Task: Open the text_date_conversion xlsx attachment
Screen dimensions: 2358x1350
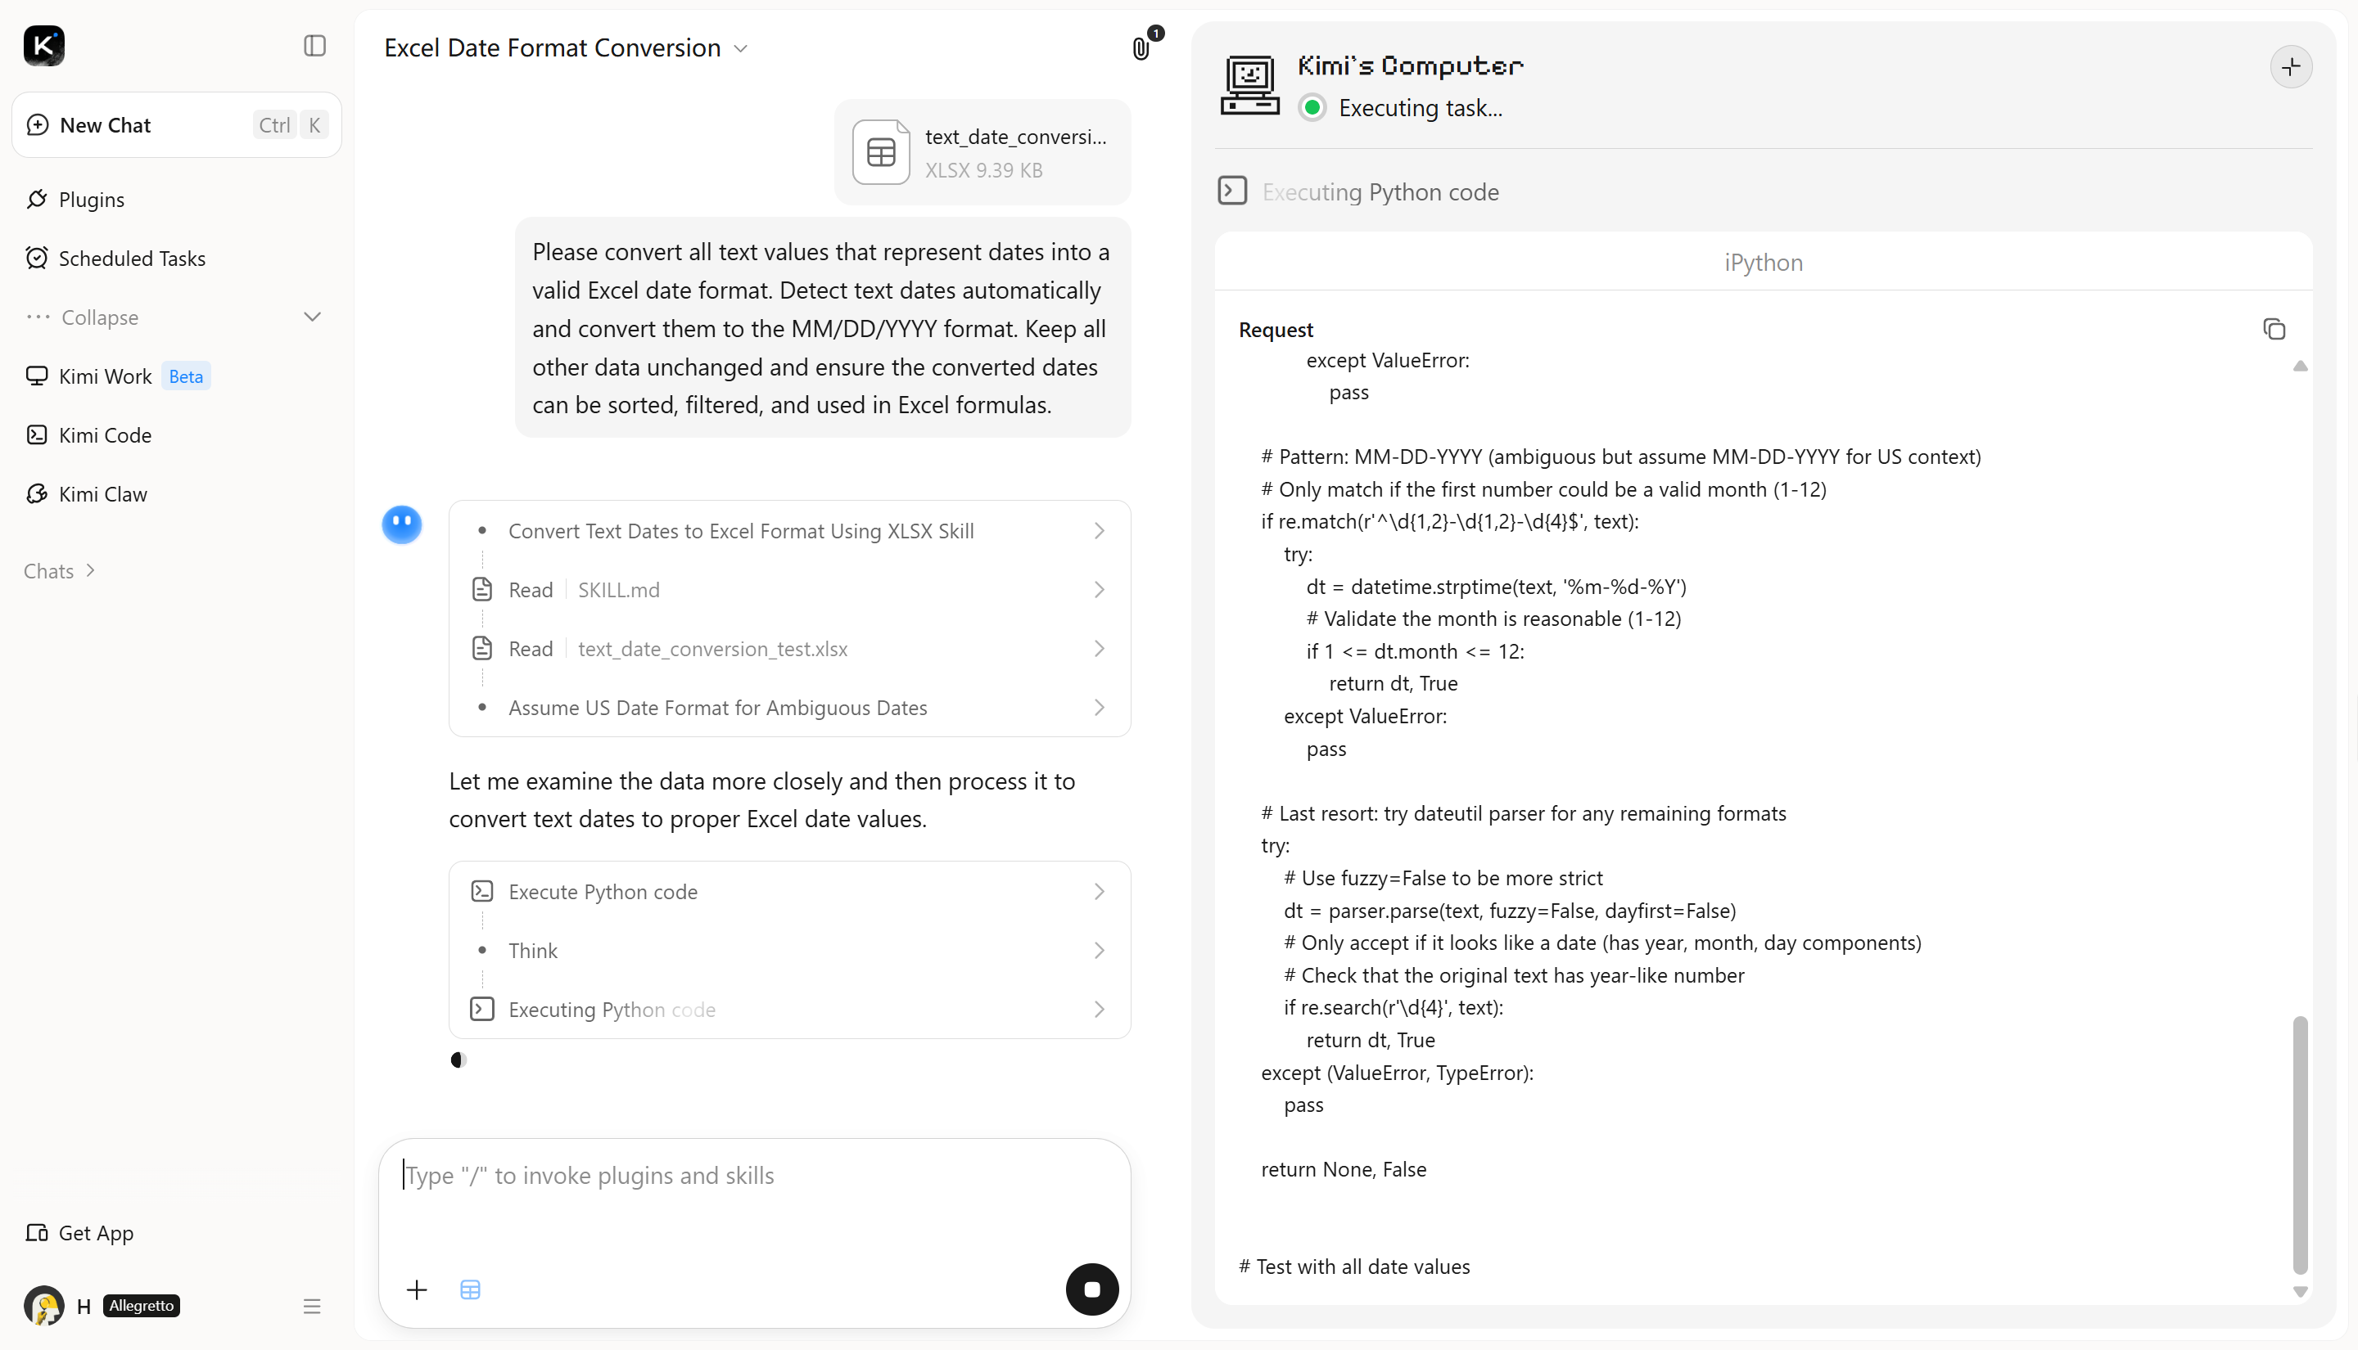Action: coord(982,152)
